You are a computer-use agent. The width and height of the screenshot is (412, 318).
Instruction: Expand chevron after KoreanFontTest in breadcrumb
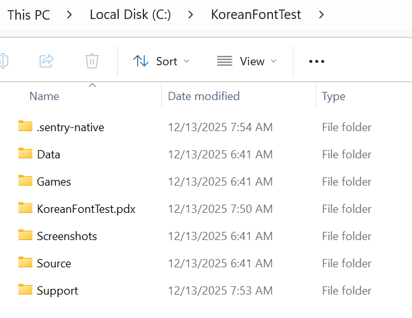pyautogui.click(x=321, y=15)
